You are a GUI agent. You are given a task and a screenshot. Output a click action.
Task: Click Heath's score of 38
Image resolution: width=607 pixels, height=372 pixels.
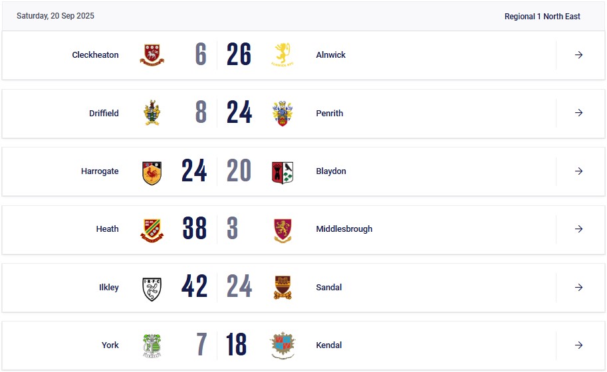click(x=194, y=228)
